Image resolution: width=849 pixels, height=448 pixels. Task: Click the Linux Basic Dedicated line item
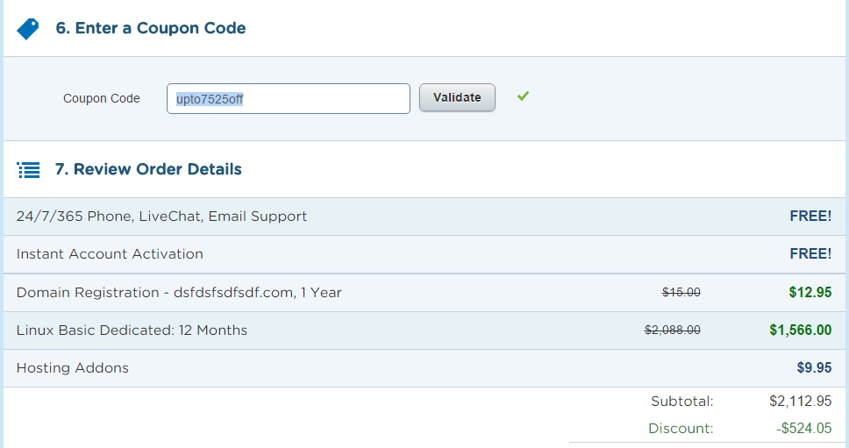(x=132, y=331)
